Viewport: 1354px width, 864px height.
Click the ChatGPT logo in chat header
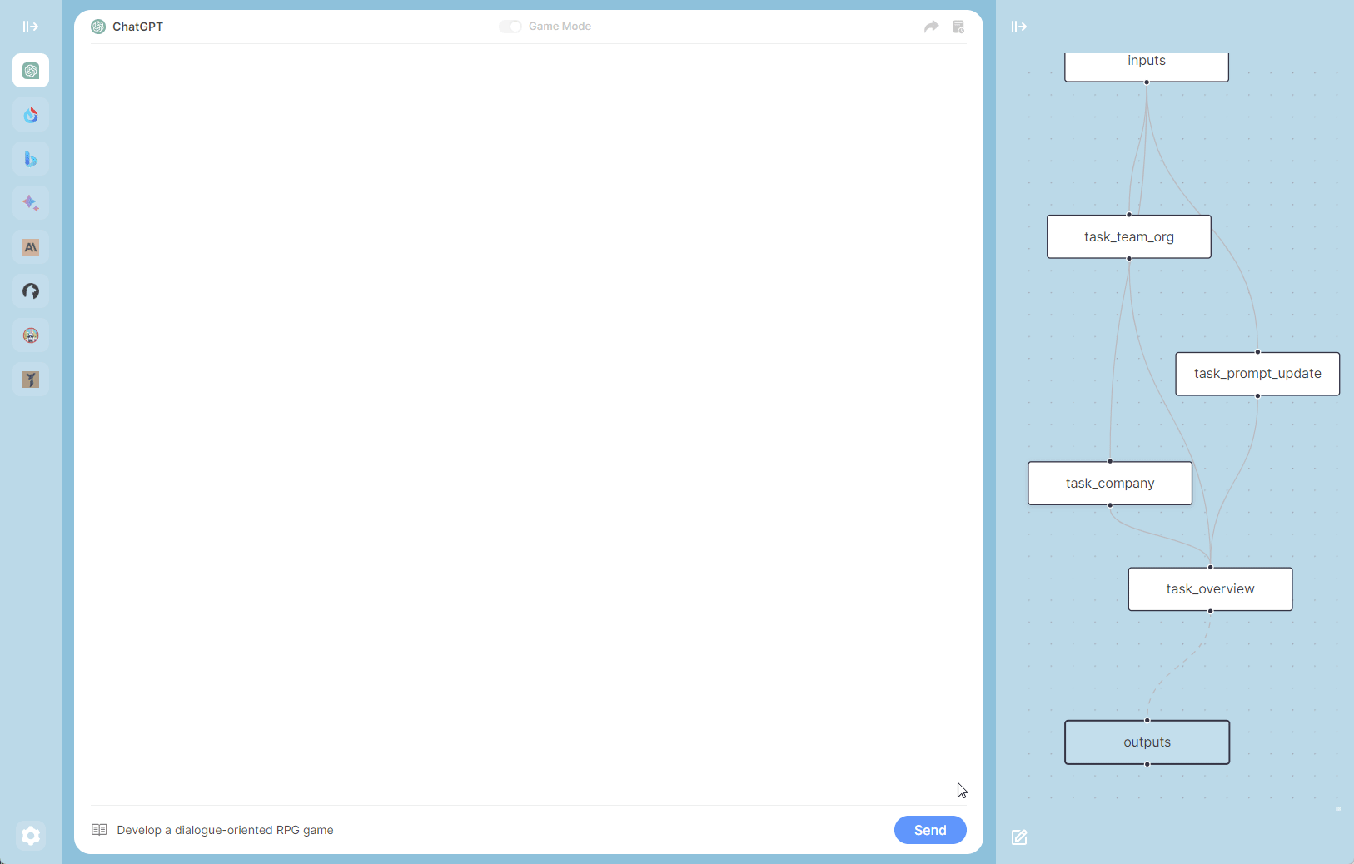(98, 27)
